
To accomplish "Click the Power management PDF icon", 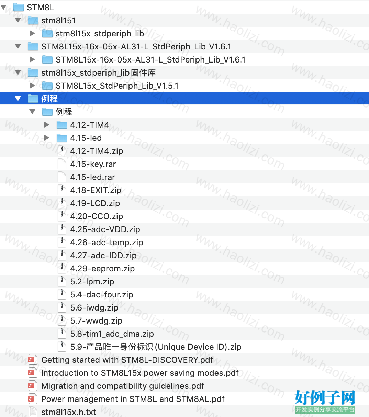I will (33, 399).
